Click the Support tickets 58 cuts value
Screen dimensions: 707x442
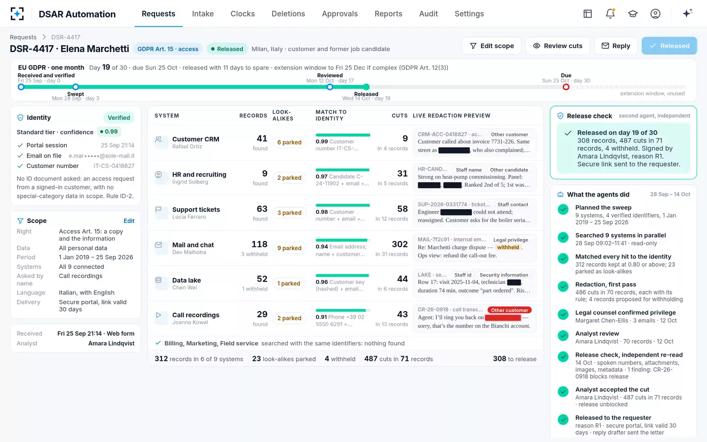click(x=403, y=209)
